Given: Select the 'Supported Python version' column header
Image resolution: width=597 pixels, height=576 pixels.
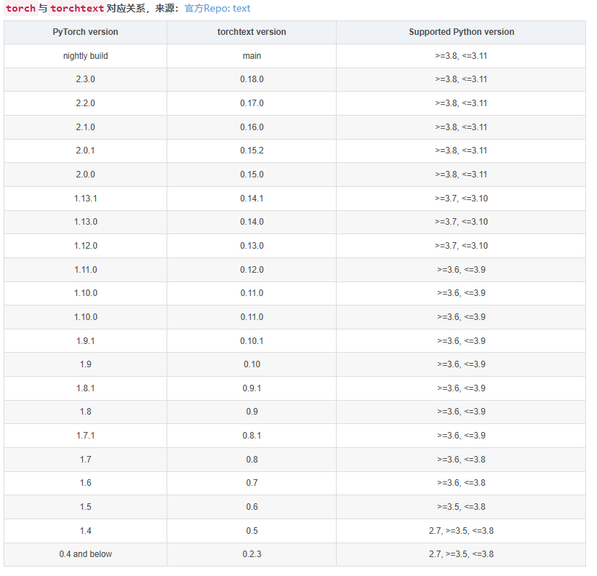Looking at the screenshot, I should 461,32.
